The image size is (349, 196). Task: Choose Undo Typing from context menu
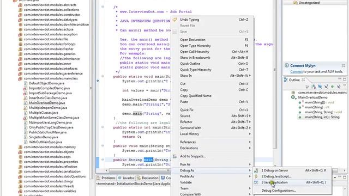tap(212, 20)
